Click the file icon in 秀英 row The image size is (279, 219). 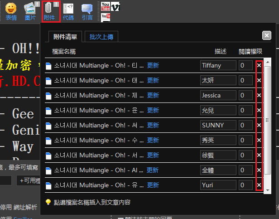pos(48,141)
